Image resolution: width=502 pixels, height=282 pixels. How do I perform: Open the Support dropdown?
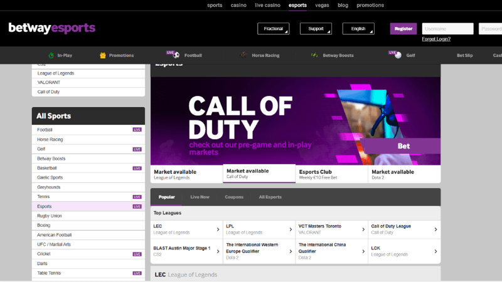click(x=316, y=29)
